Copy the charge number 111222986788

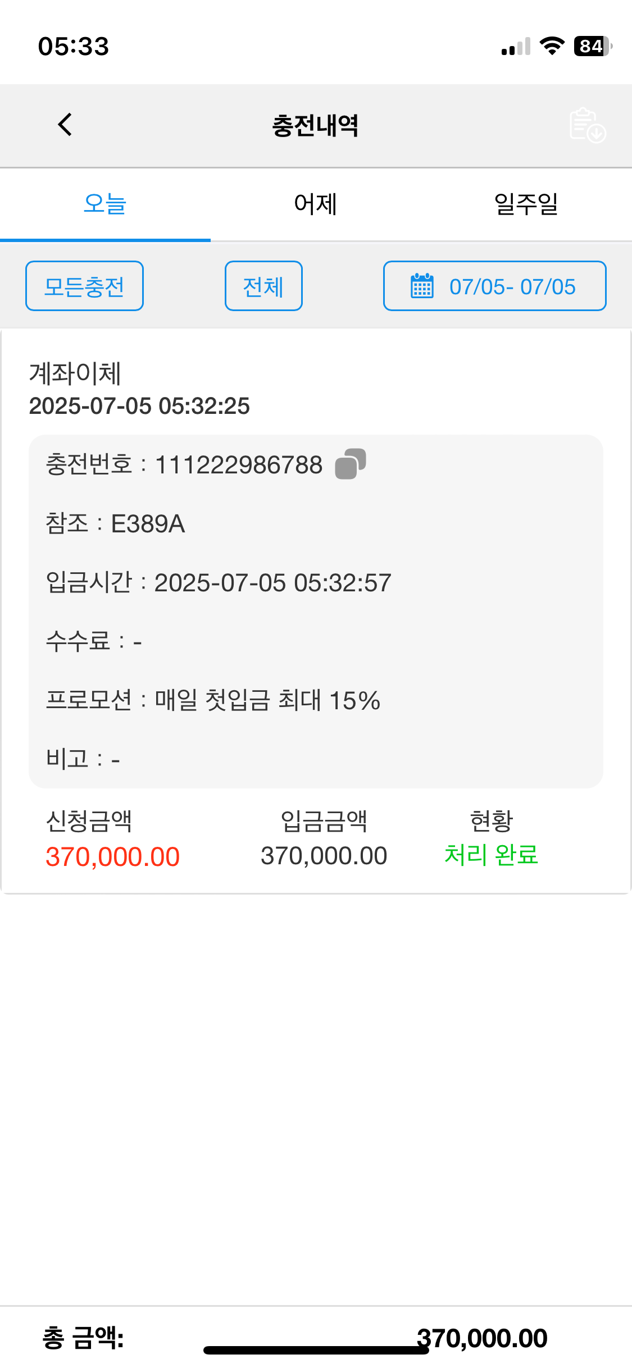coord(350,464)
